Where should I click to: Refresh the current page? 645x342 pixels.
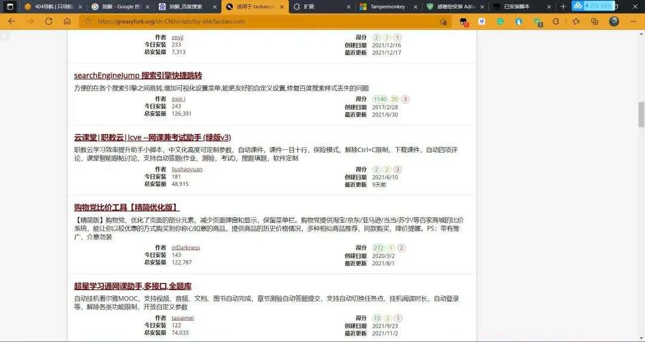tap(48, 21)
